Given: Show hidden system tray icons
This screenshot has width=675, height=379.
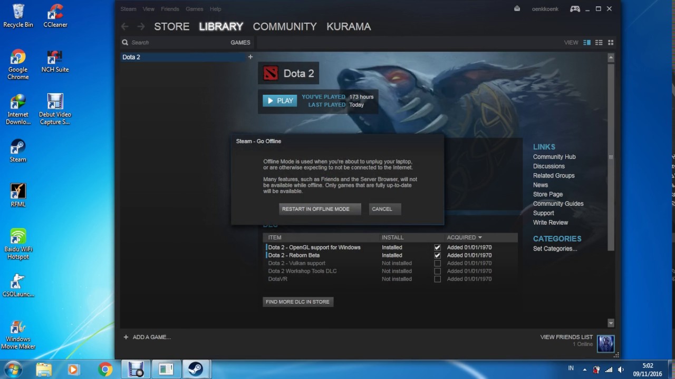Looking at the screenshot, I should [x=584, y=370].
